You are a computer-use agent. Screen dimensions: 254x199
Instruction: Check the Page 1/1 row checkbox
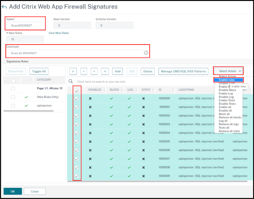(x=13, y=88)
